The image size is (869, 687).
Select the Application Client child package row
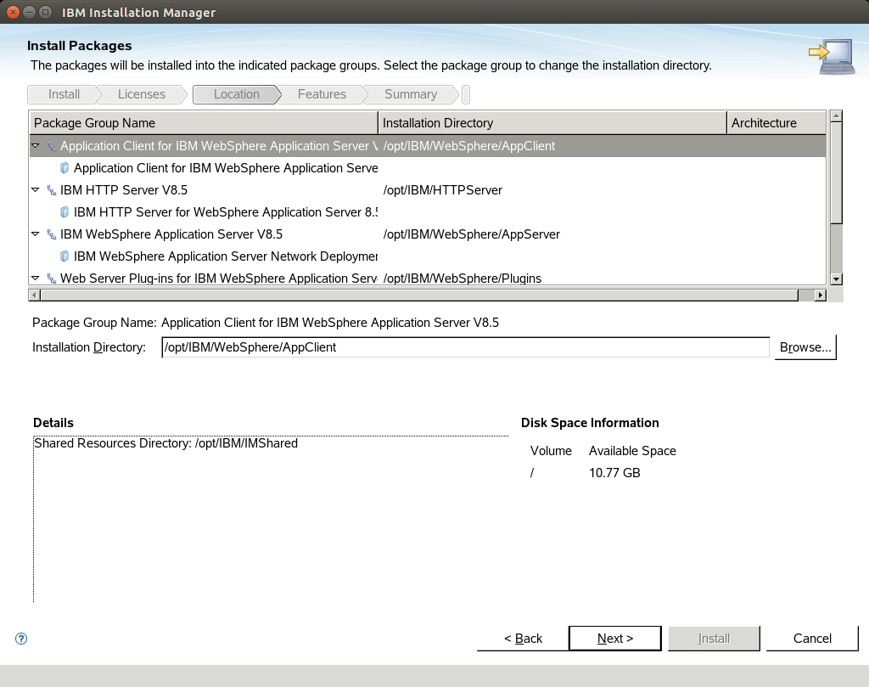pos(428,168)
